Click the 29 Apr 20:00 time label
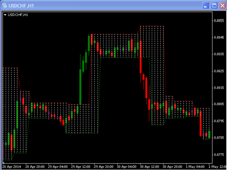The height and width of the screenshot is (170, 227). [104, 167]
